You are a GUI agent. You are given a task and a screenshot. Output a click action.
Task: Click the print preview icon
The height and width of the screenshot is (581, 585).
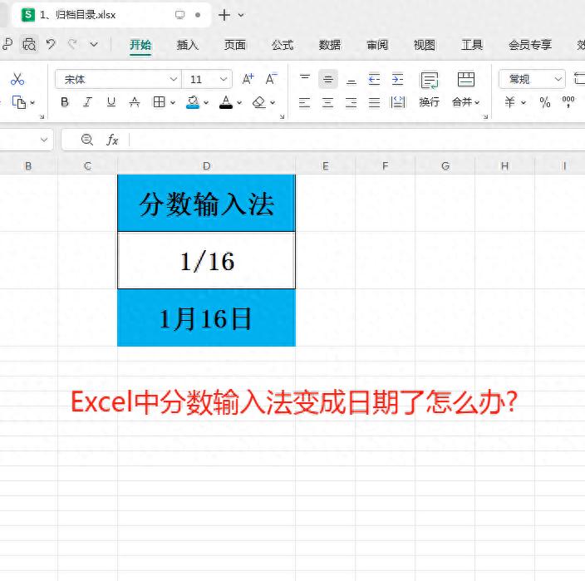(x=29, y=45)
